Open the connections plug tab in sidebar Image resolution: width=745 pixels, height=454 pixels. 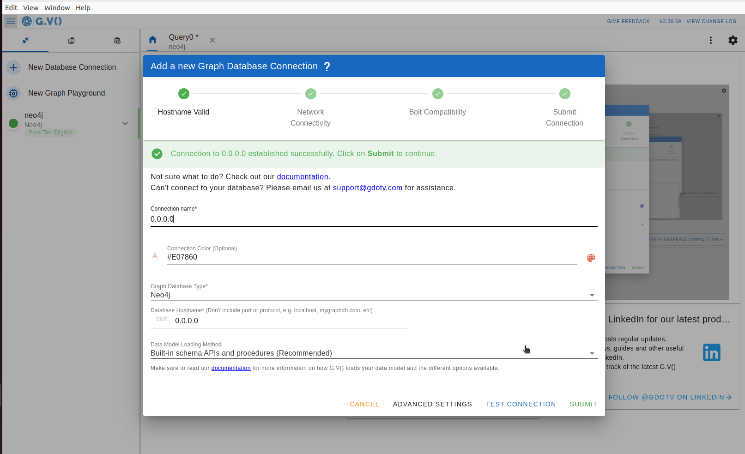25,41
